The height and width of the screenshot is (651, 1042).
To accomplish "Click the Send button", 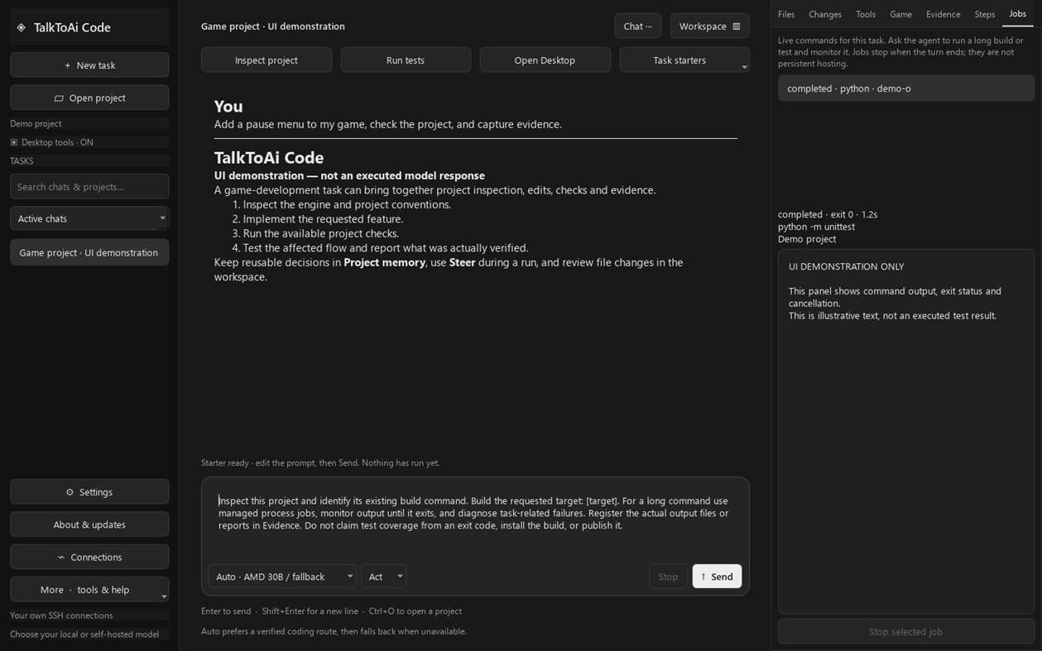I will click(717, 577).
